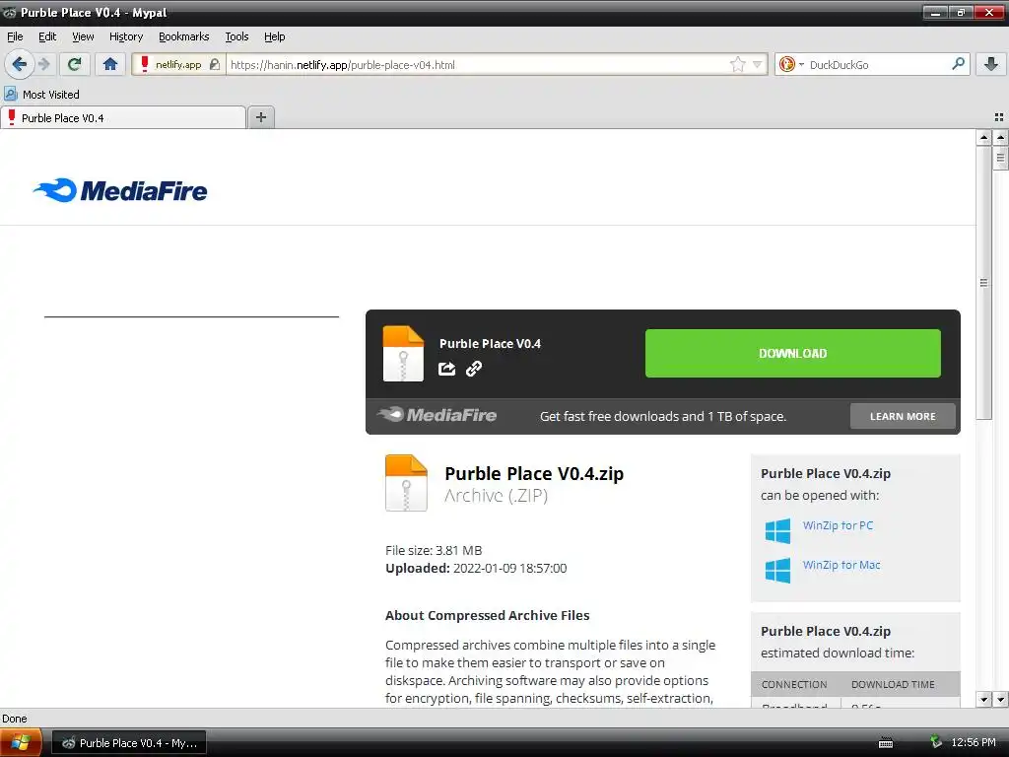This screenshot has width=1009, height=757.
Task: Click the address bar URL field
Action: click(476, 64)
